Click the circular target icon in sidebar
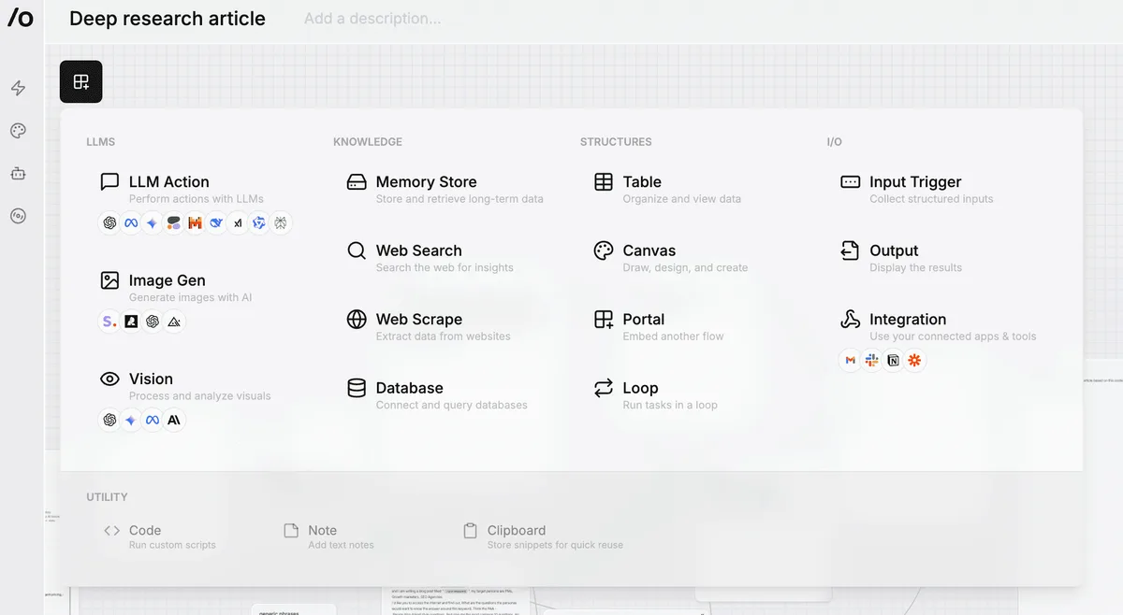 [x=18, y=216]
